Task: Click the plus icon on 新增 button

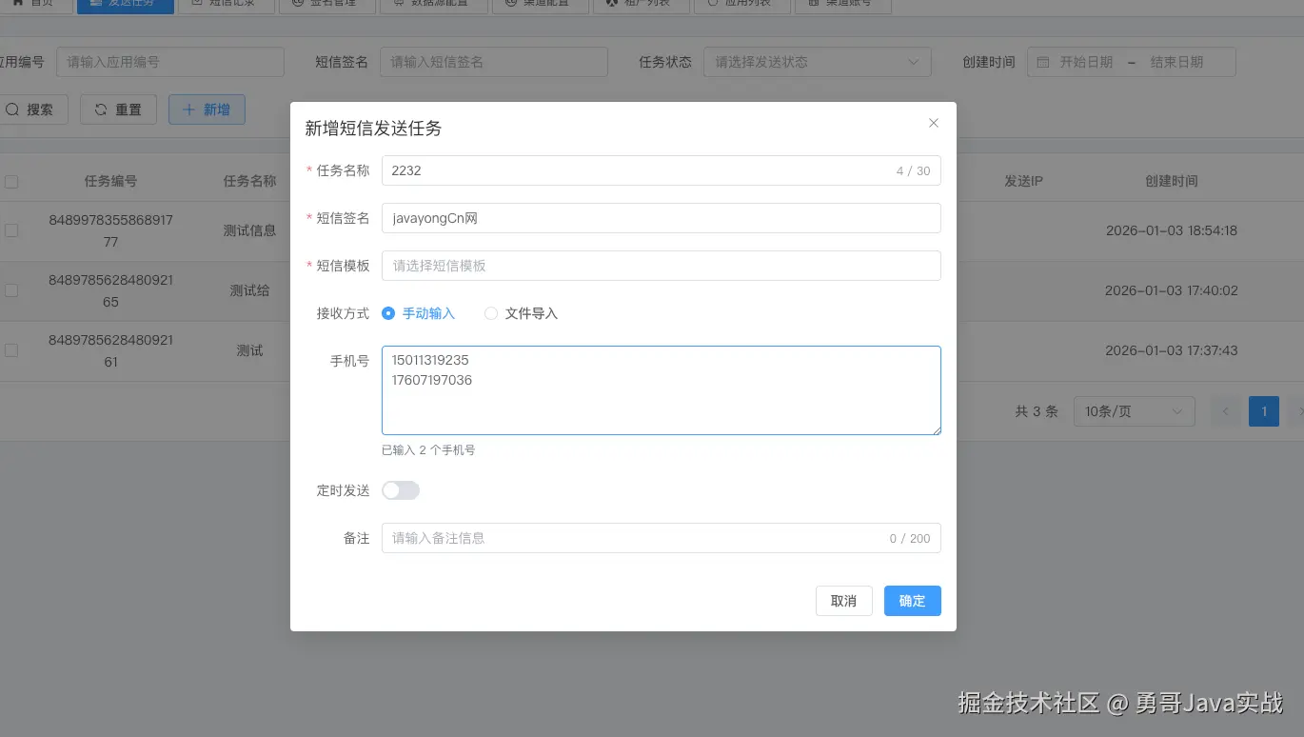Action: (x=188, y=110)
